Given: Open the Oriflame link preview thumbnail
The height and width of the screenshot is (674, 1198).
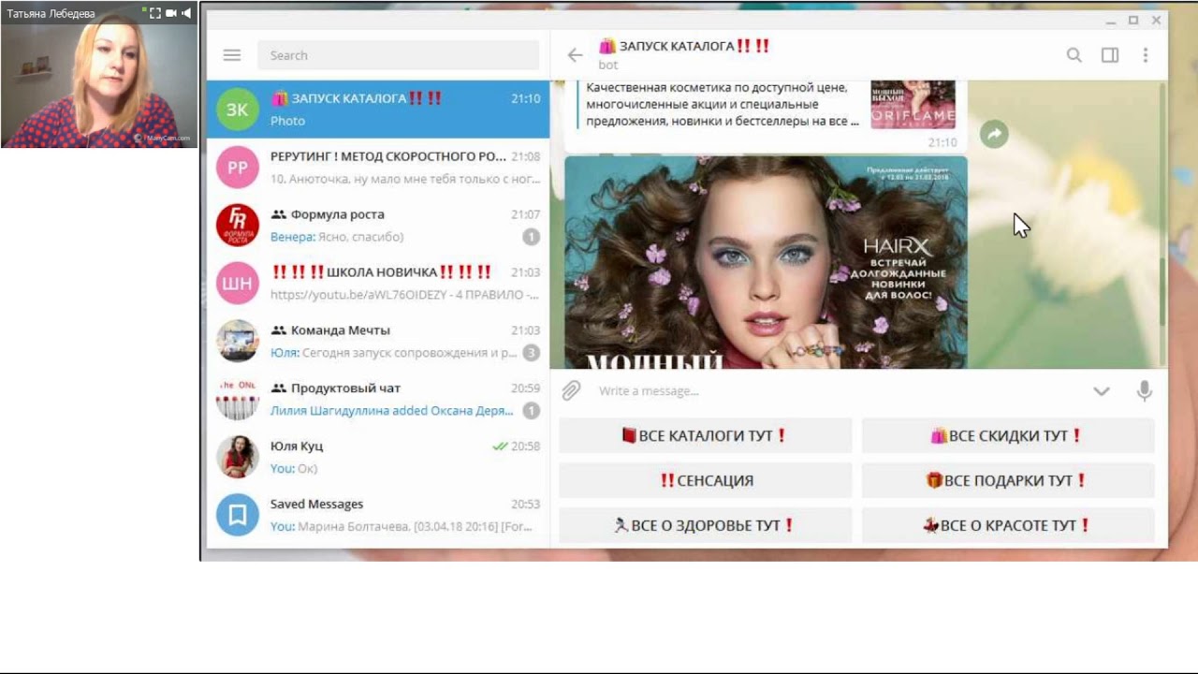Looking at the screenshot, I should pos(913,105).
